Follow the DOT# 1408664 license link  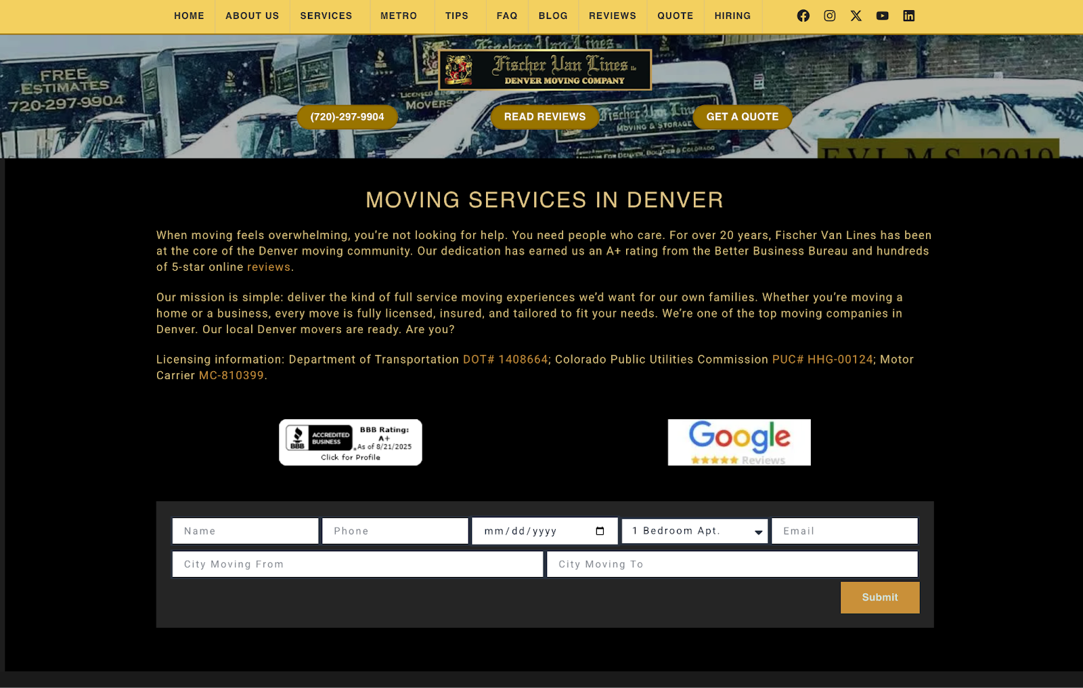click(505, 360)
